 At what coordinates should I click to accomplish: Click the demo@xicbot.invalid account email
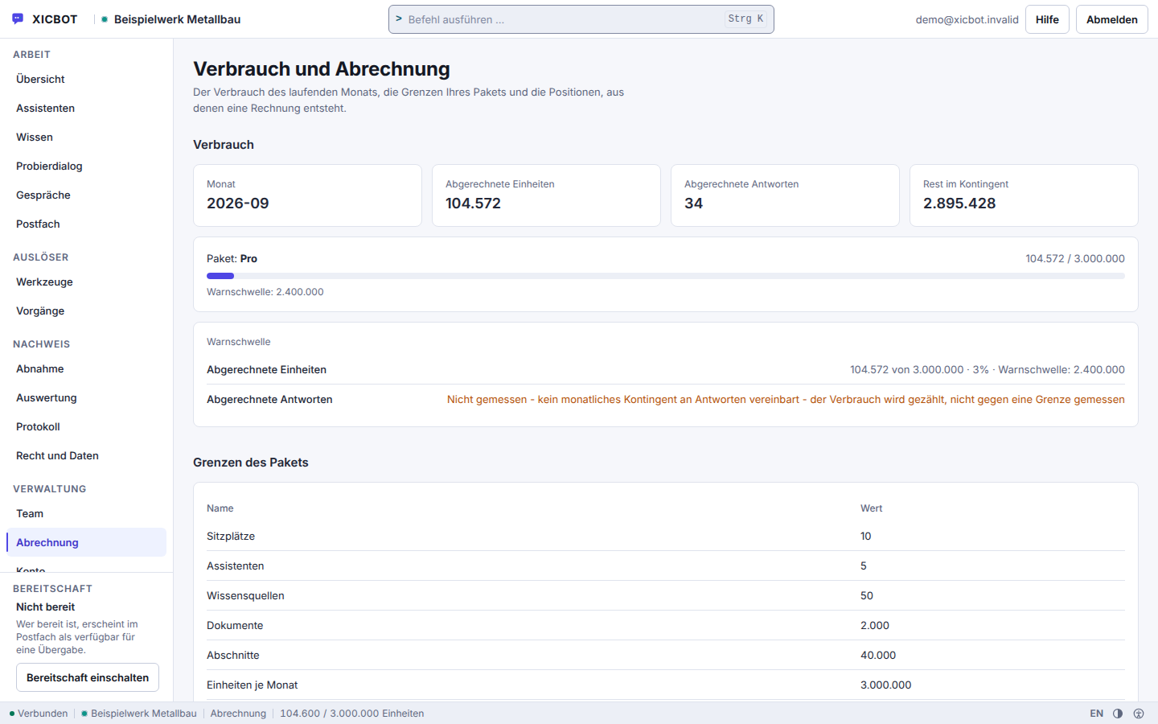click(967, 19)
